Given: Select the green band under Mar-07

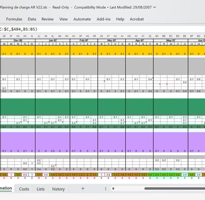Looking at the screenshot, I should pyautogui.click(x=112, y=107).
